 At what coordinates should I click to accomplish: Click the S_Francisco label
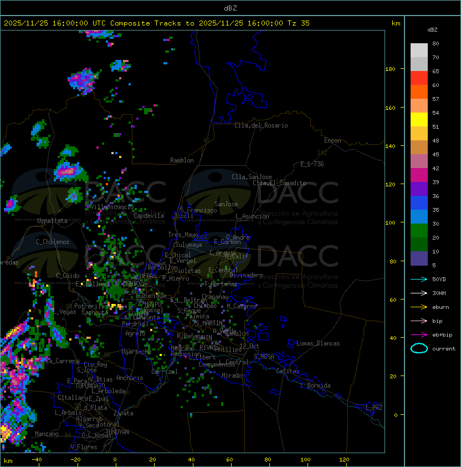click(x=198, y=210)
